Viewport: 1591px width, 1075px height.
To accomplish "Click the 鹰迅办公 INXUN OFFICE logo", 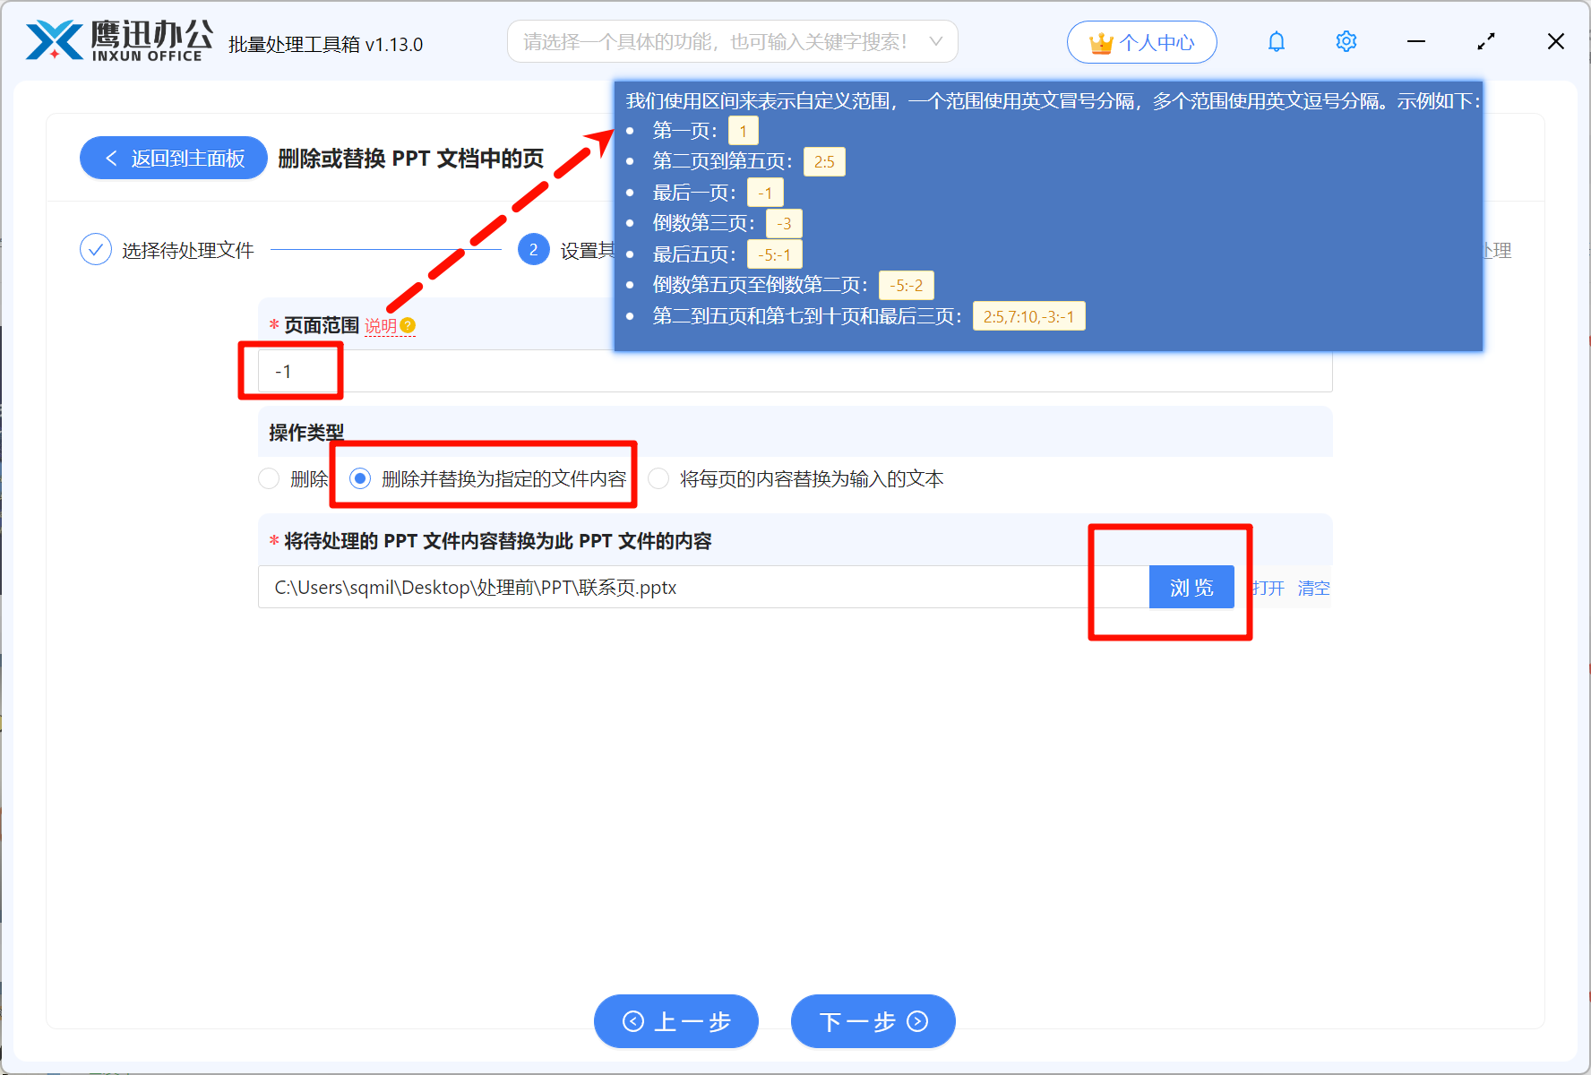I will (x=116, y=40).
